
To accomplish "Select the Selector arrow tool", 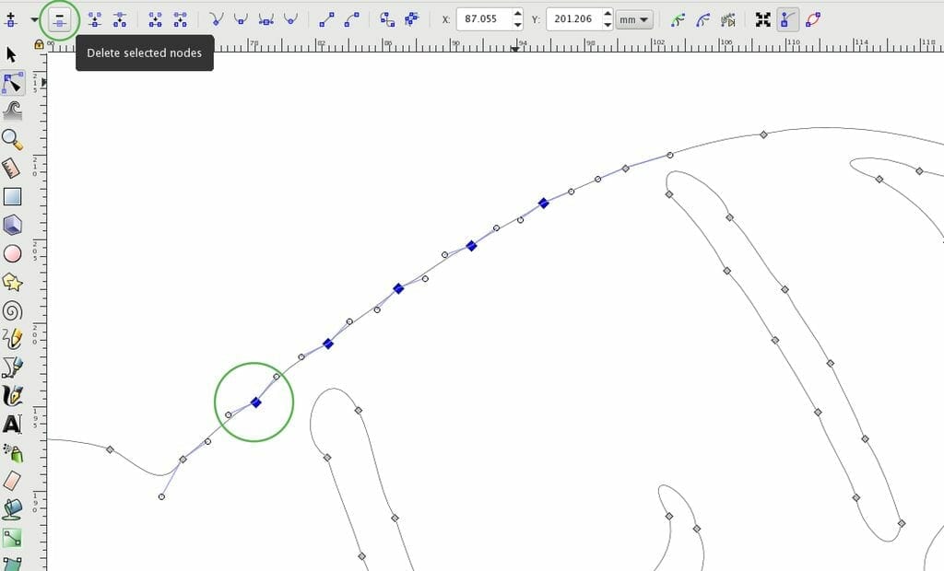I will tap(12, 54).
